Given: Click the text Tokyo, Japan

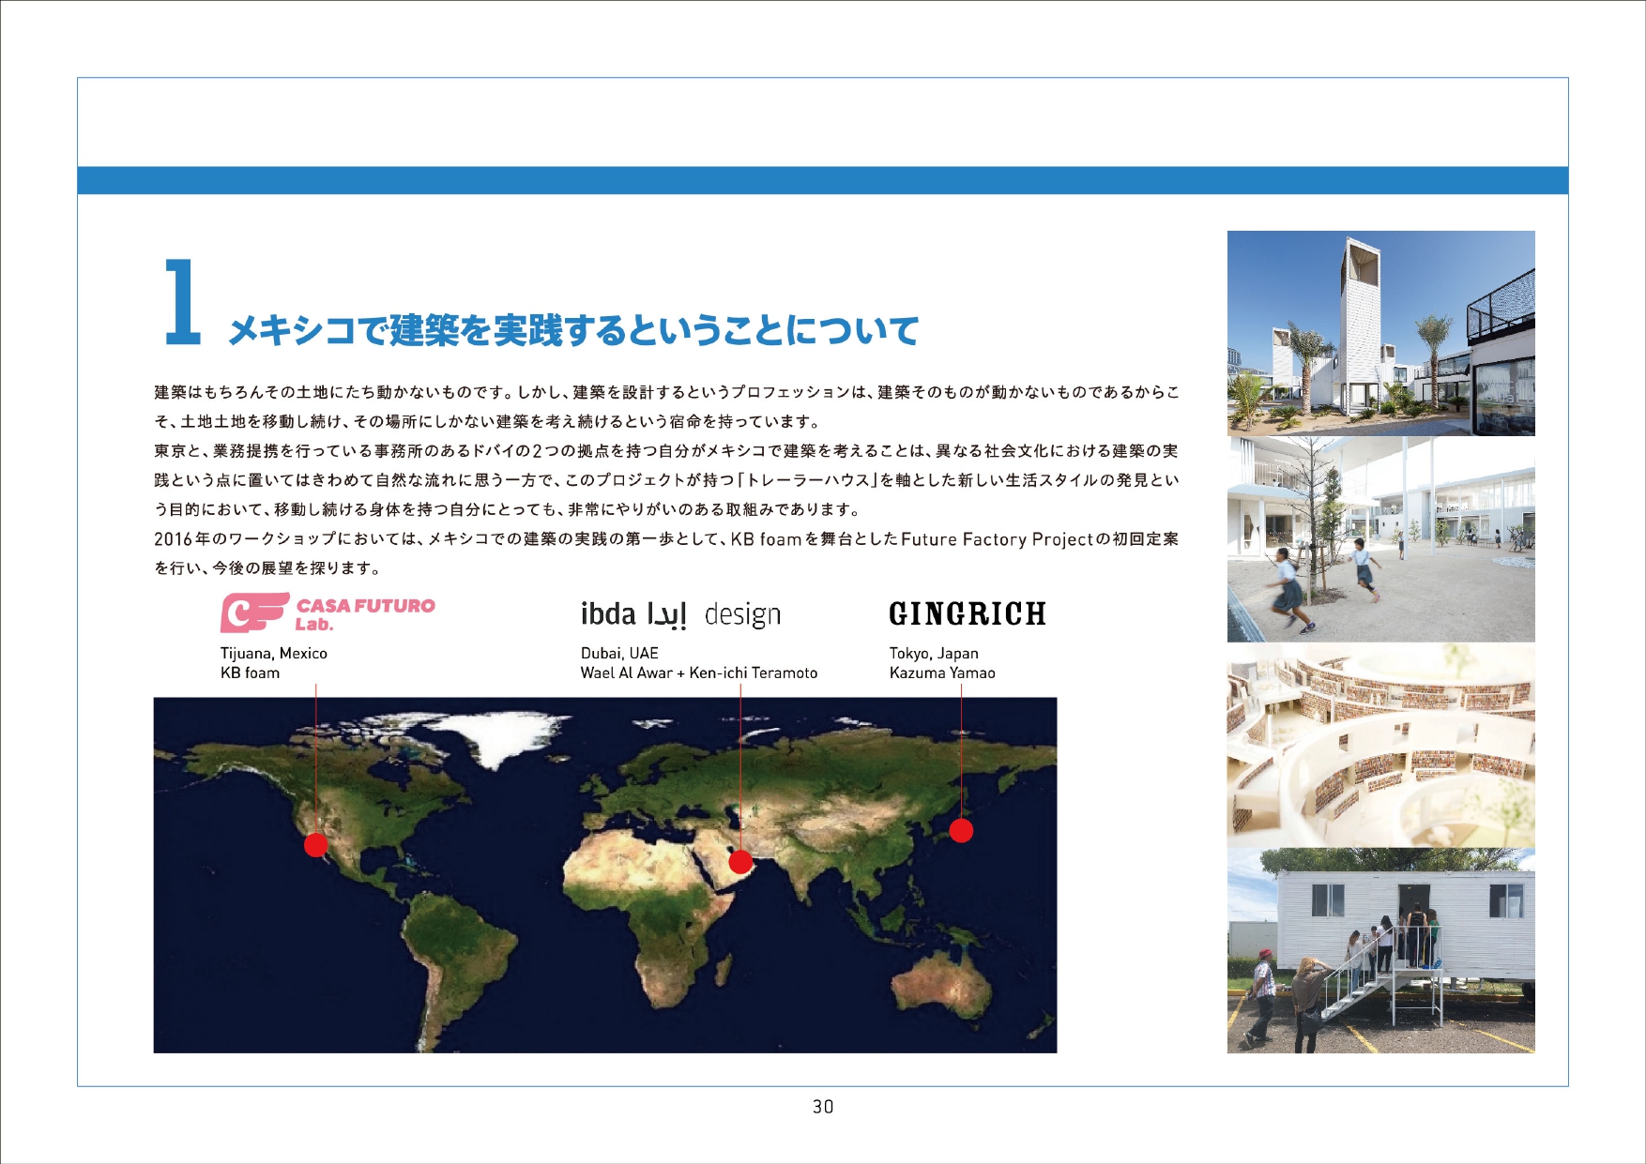Looking at the screenshot, I should pyautogui.click(x=934, y=653).
